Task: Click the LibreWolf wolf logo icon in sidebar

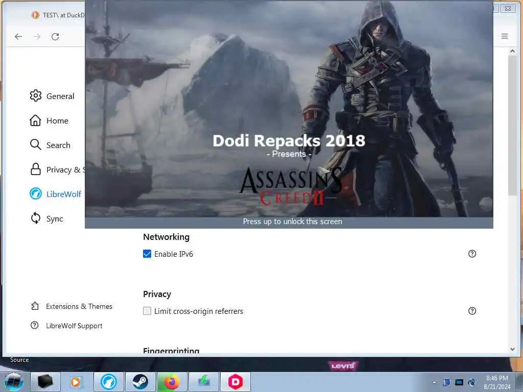Action: click(x=36, y=193)
